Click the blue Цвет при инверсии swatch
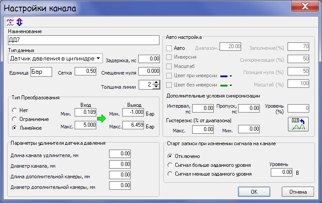Viewport: 322px width, 203px height. click(224, 76)
